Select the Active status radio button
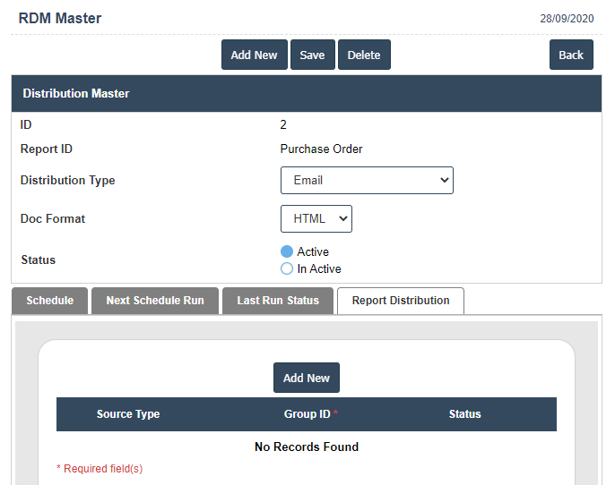This screenshot has height=485, width=615. pyautogui.click(x=287, y=251)
